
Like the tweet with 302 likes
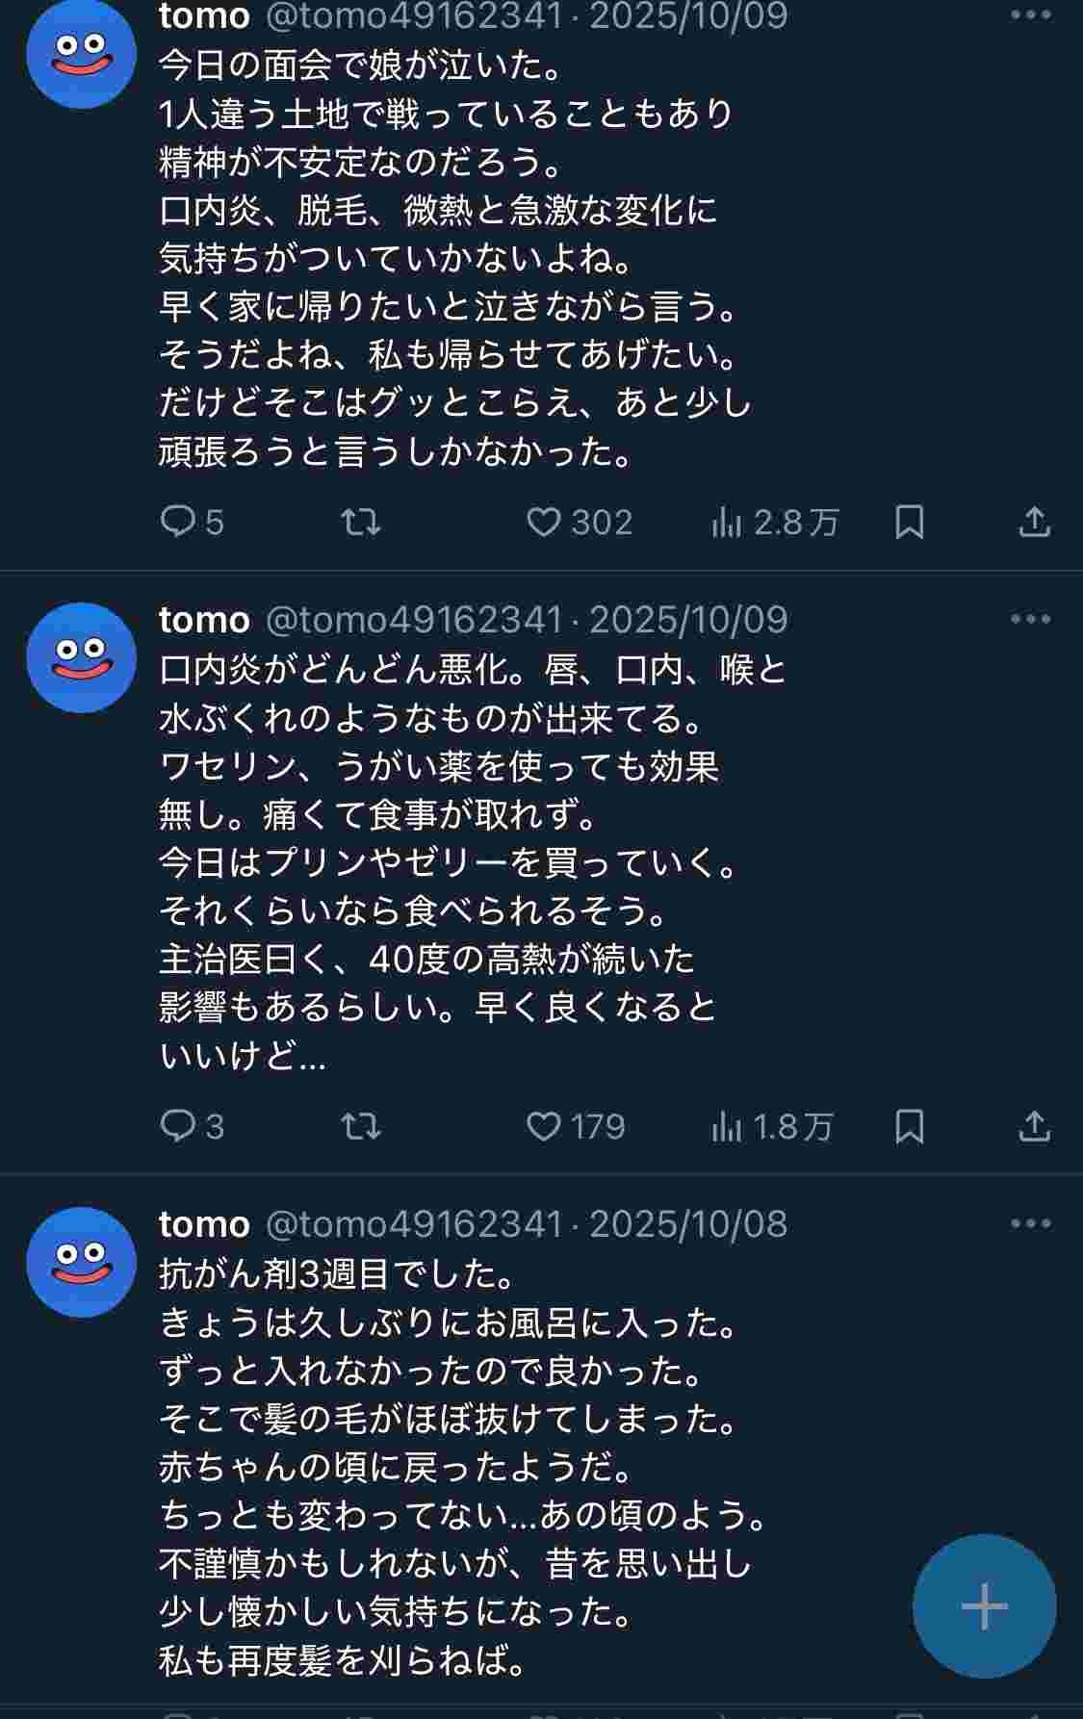pyautogui.click(x=544, y=523)
